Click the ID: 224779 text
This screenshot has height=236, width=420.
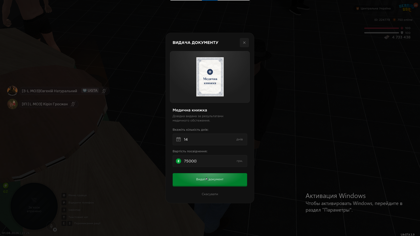382,20
